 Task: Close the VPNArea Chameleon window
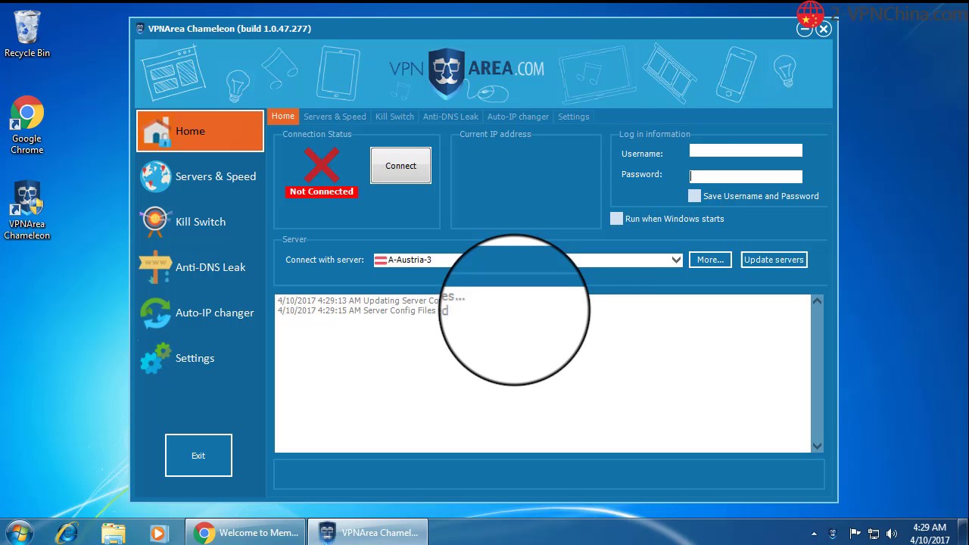pyautogui.click(x=824, y=29)
